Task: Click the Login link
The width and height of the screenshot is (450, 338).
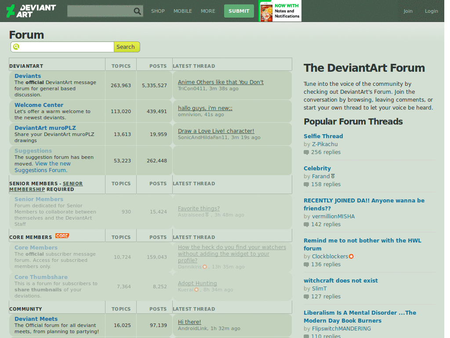Action: pyautogui.click(x=432, y=11)
